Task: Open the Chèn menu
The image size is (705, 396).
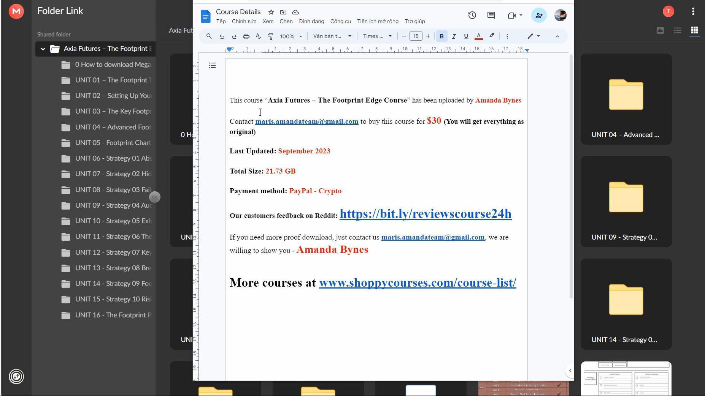Action: [x=286, y=21]
